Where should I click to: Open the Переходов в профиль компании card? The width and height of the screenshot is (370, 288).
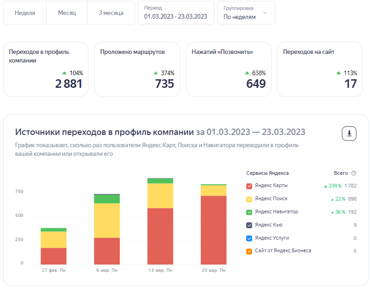(x=46, y=69)
